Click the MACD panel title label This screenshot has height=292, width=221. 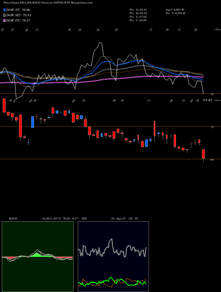click(13, 219)
